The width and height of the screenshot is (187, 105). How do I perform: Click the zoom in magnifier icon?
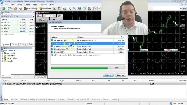pos(70,8)
